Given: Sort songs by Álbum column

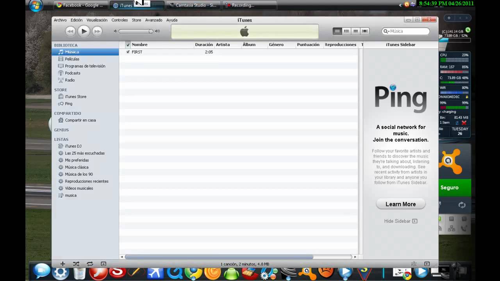Looking at the screenshot, I should [254, 44].
